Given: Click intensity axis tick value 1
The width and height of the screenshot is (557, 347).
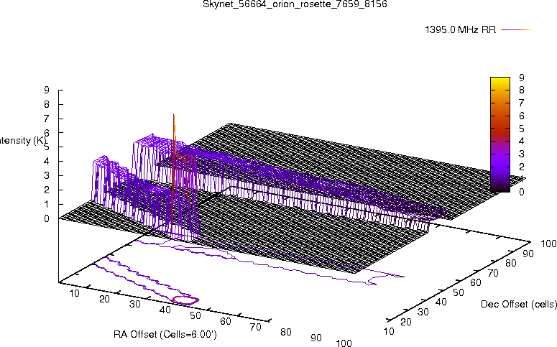Looking at the screenshot, I should pos(47,204).
